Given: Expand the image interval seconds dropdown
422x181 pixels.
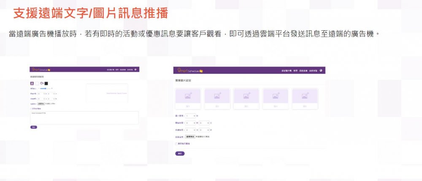Looking at the screenshot, I should (191, 115).
